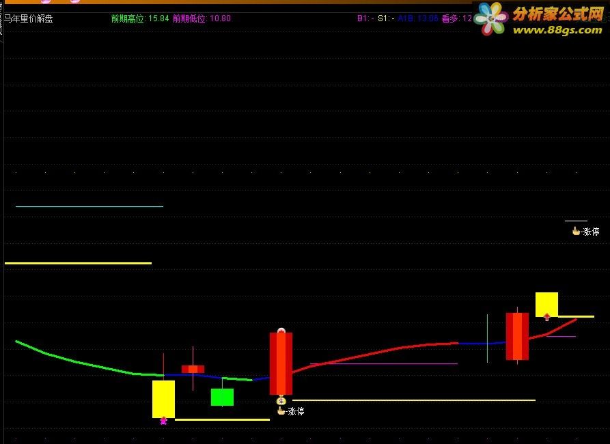Select the green candle body
This screenshot has height=444, width=610.
pos(222,397)
